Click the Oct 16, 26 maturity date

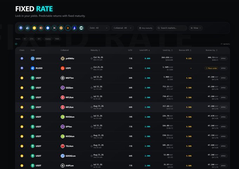click(x=98, y=57)
